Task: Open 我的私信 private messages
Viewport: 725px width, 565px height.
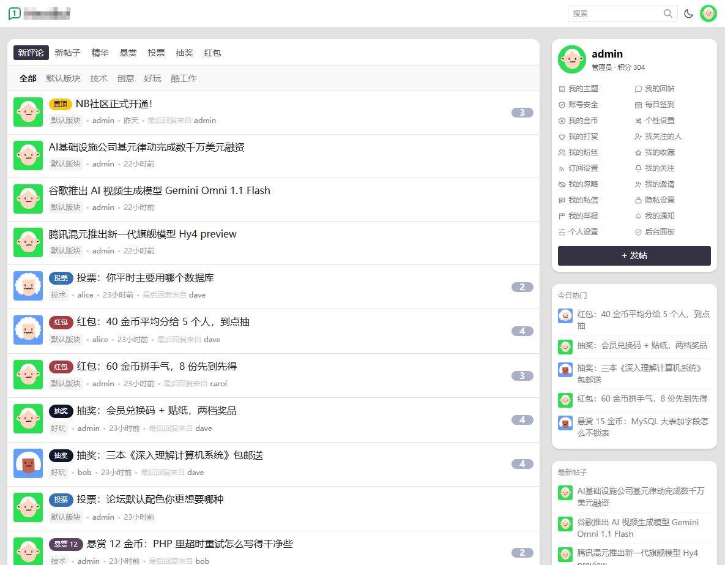Action: click(578, 200)
